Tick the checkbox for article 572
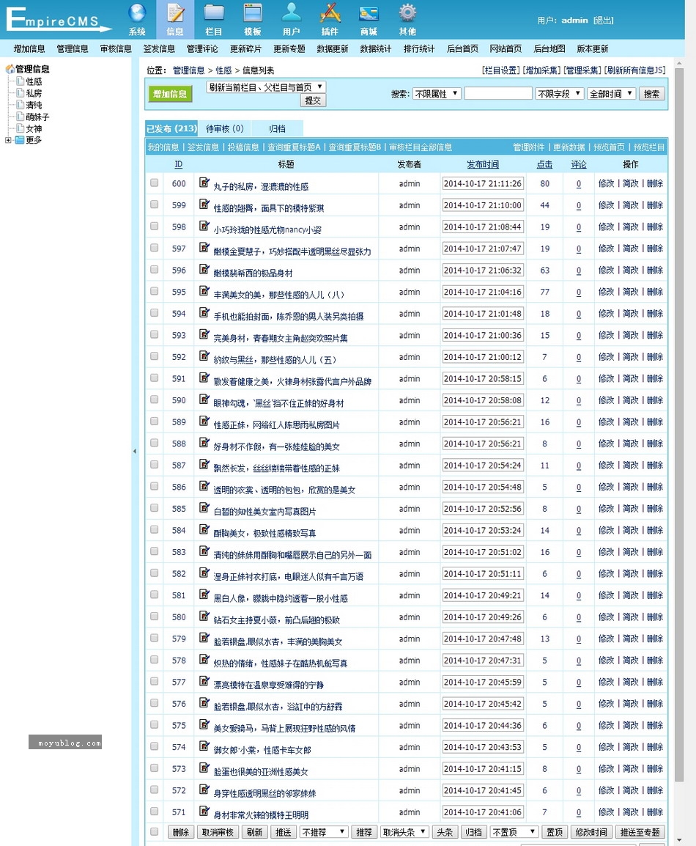Viewport: 696px width, 846px height. click(x=154, y=790)
